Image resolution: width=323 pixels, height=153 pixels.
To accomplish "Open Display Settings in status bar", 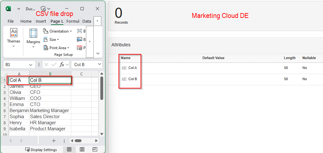I will [41, 150].
